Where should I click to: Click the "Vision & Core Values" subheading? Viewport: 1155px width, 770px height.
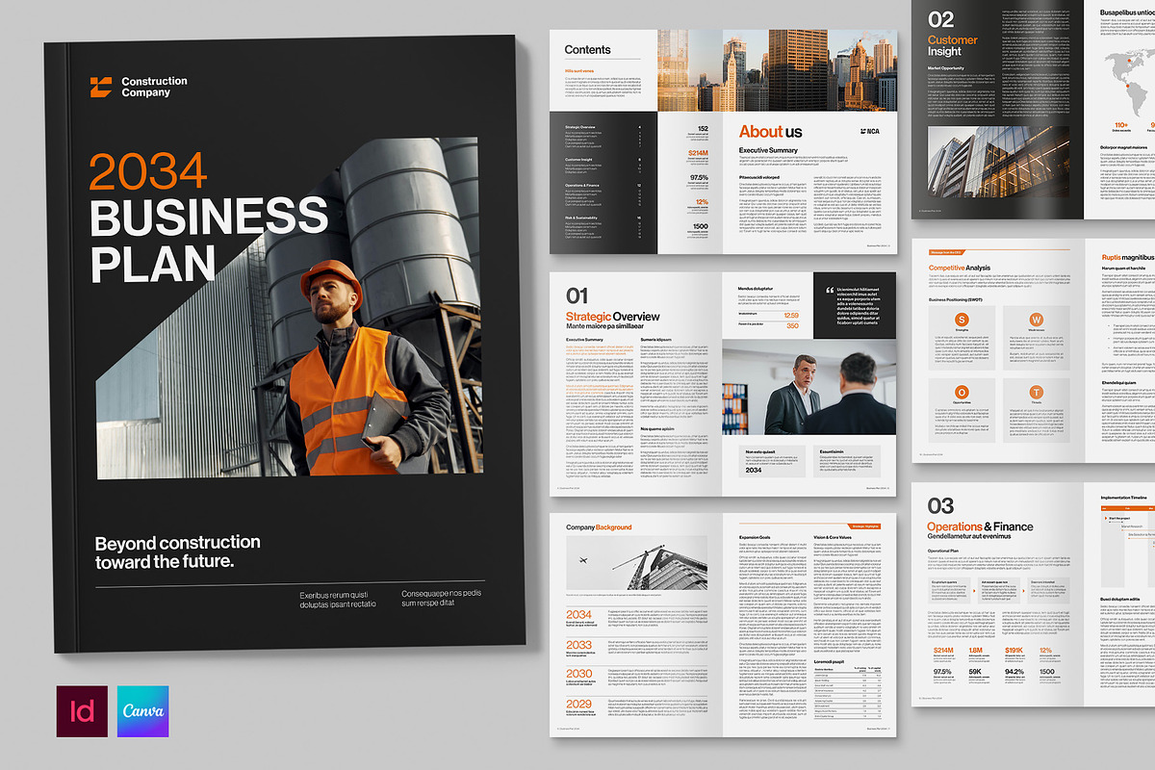(832, 537)
